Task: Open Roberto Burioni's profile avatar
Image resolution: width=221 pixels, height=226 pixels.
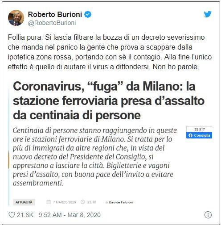Action: click(x=16, y=18)
